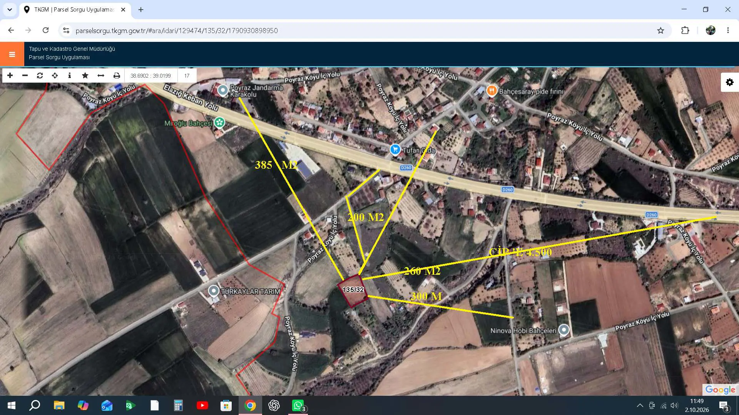Image resolution: width=739 pixels, height=415 pixels.
Task: Open map settings gear icon
Action: pos(729,82)
